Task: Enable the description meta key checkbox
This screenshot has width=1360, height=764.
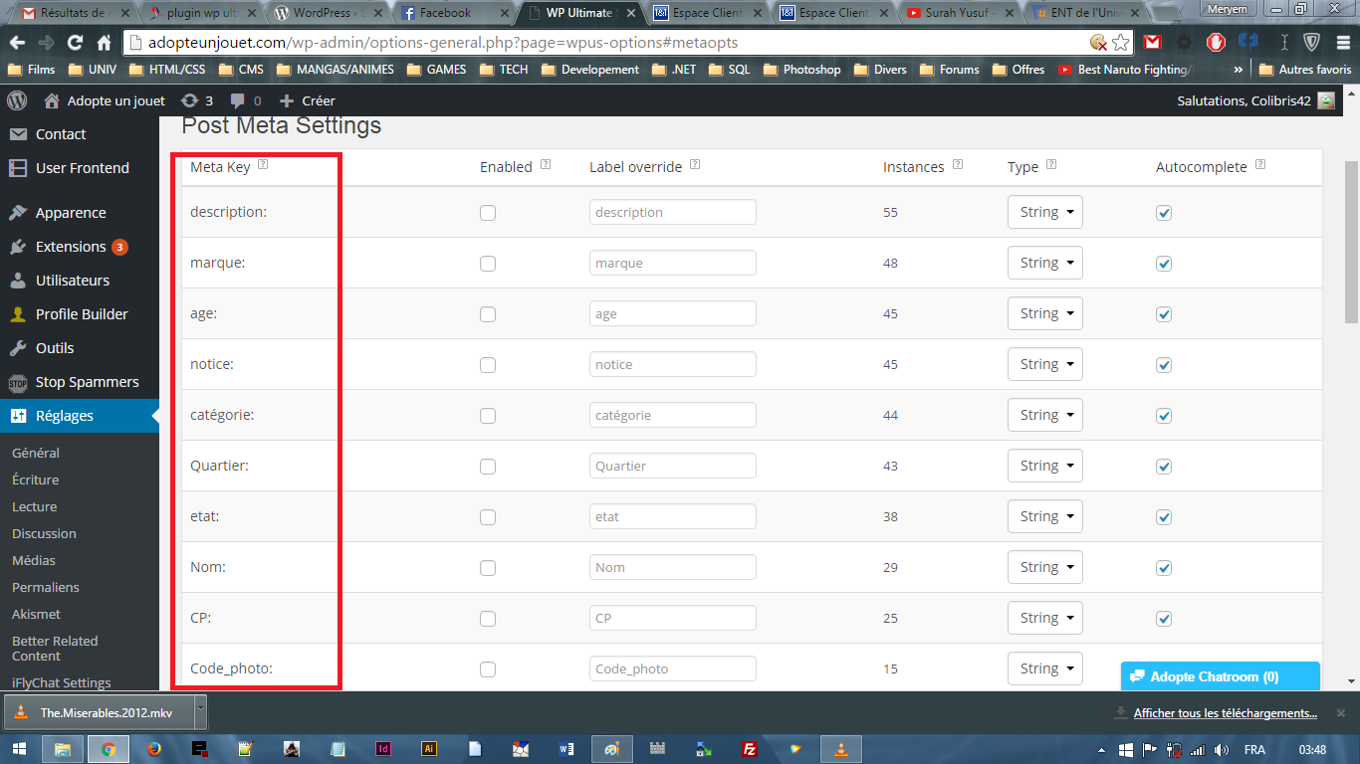Action: 488,212
